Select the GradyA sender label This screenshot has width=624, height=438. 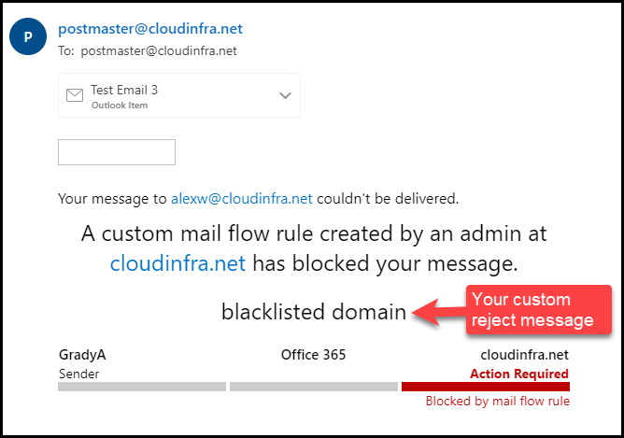[82, 355]
